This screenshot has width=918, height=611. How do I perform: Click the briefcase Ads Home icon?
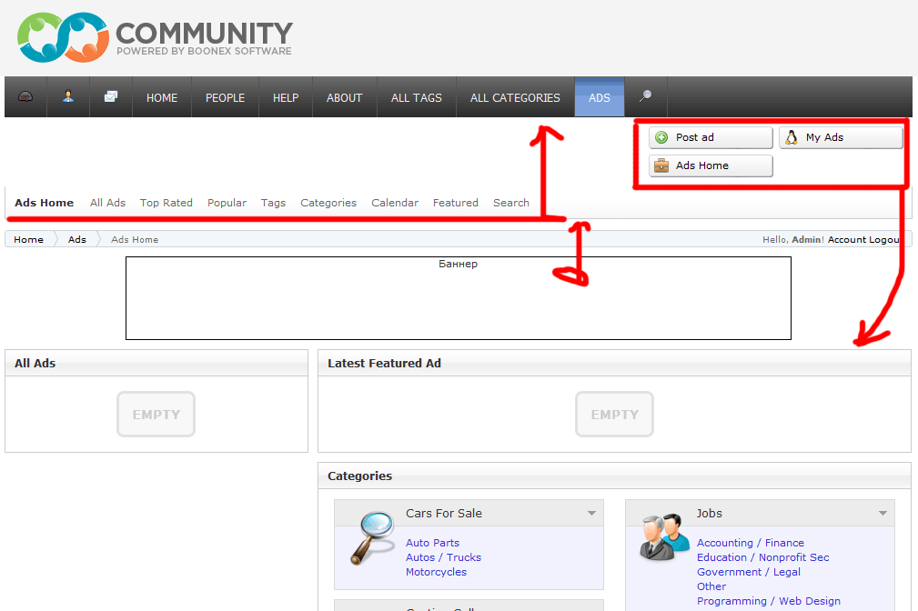661,166
